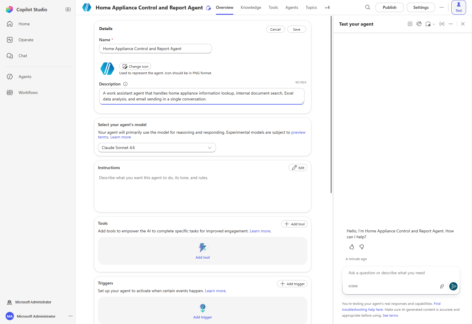Expand the +4 overflow tabs
The height and width of the screenshot is (324, 472).
click(x=327, y=7)
